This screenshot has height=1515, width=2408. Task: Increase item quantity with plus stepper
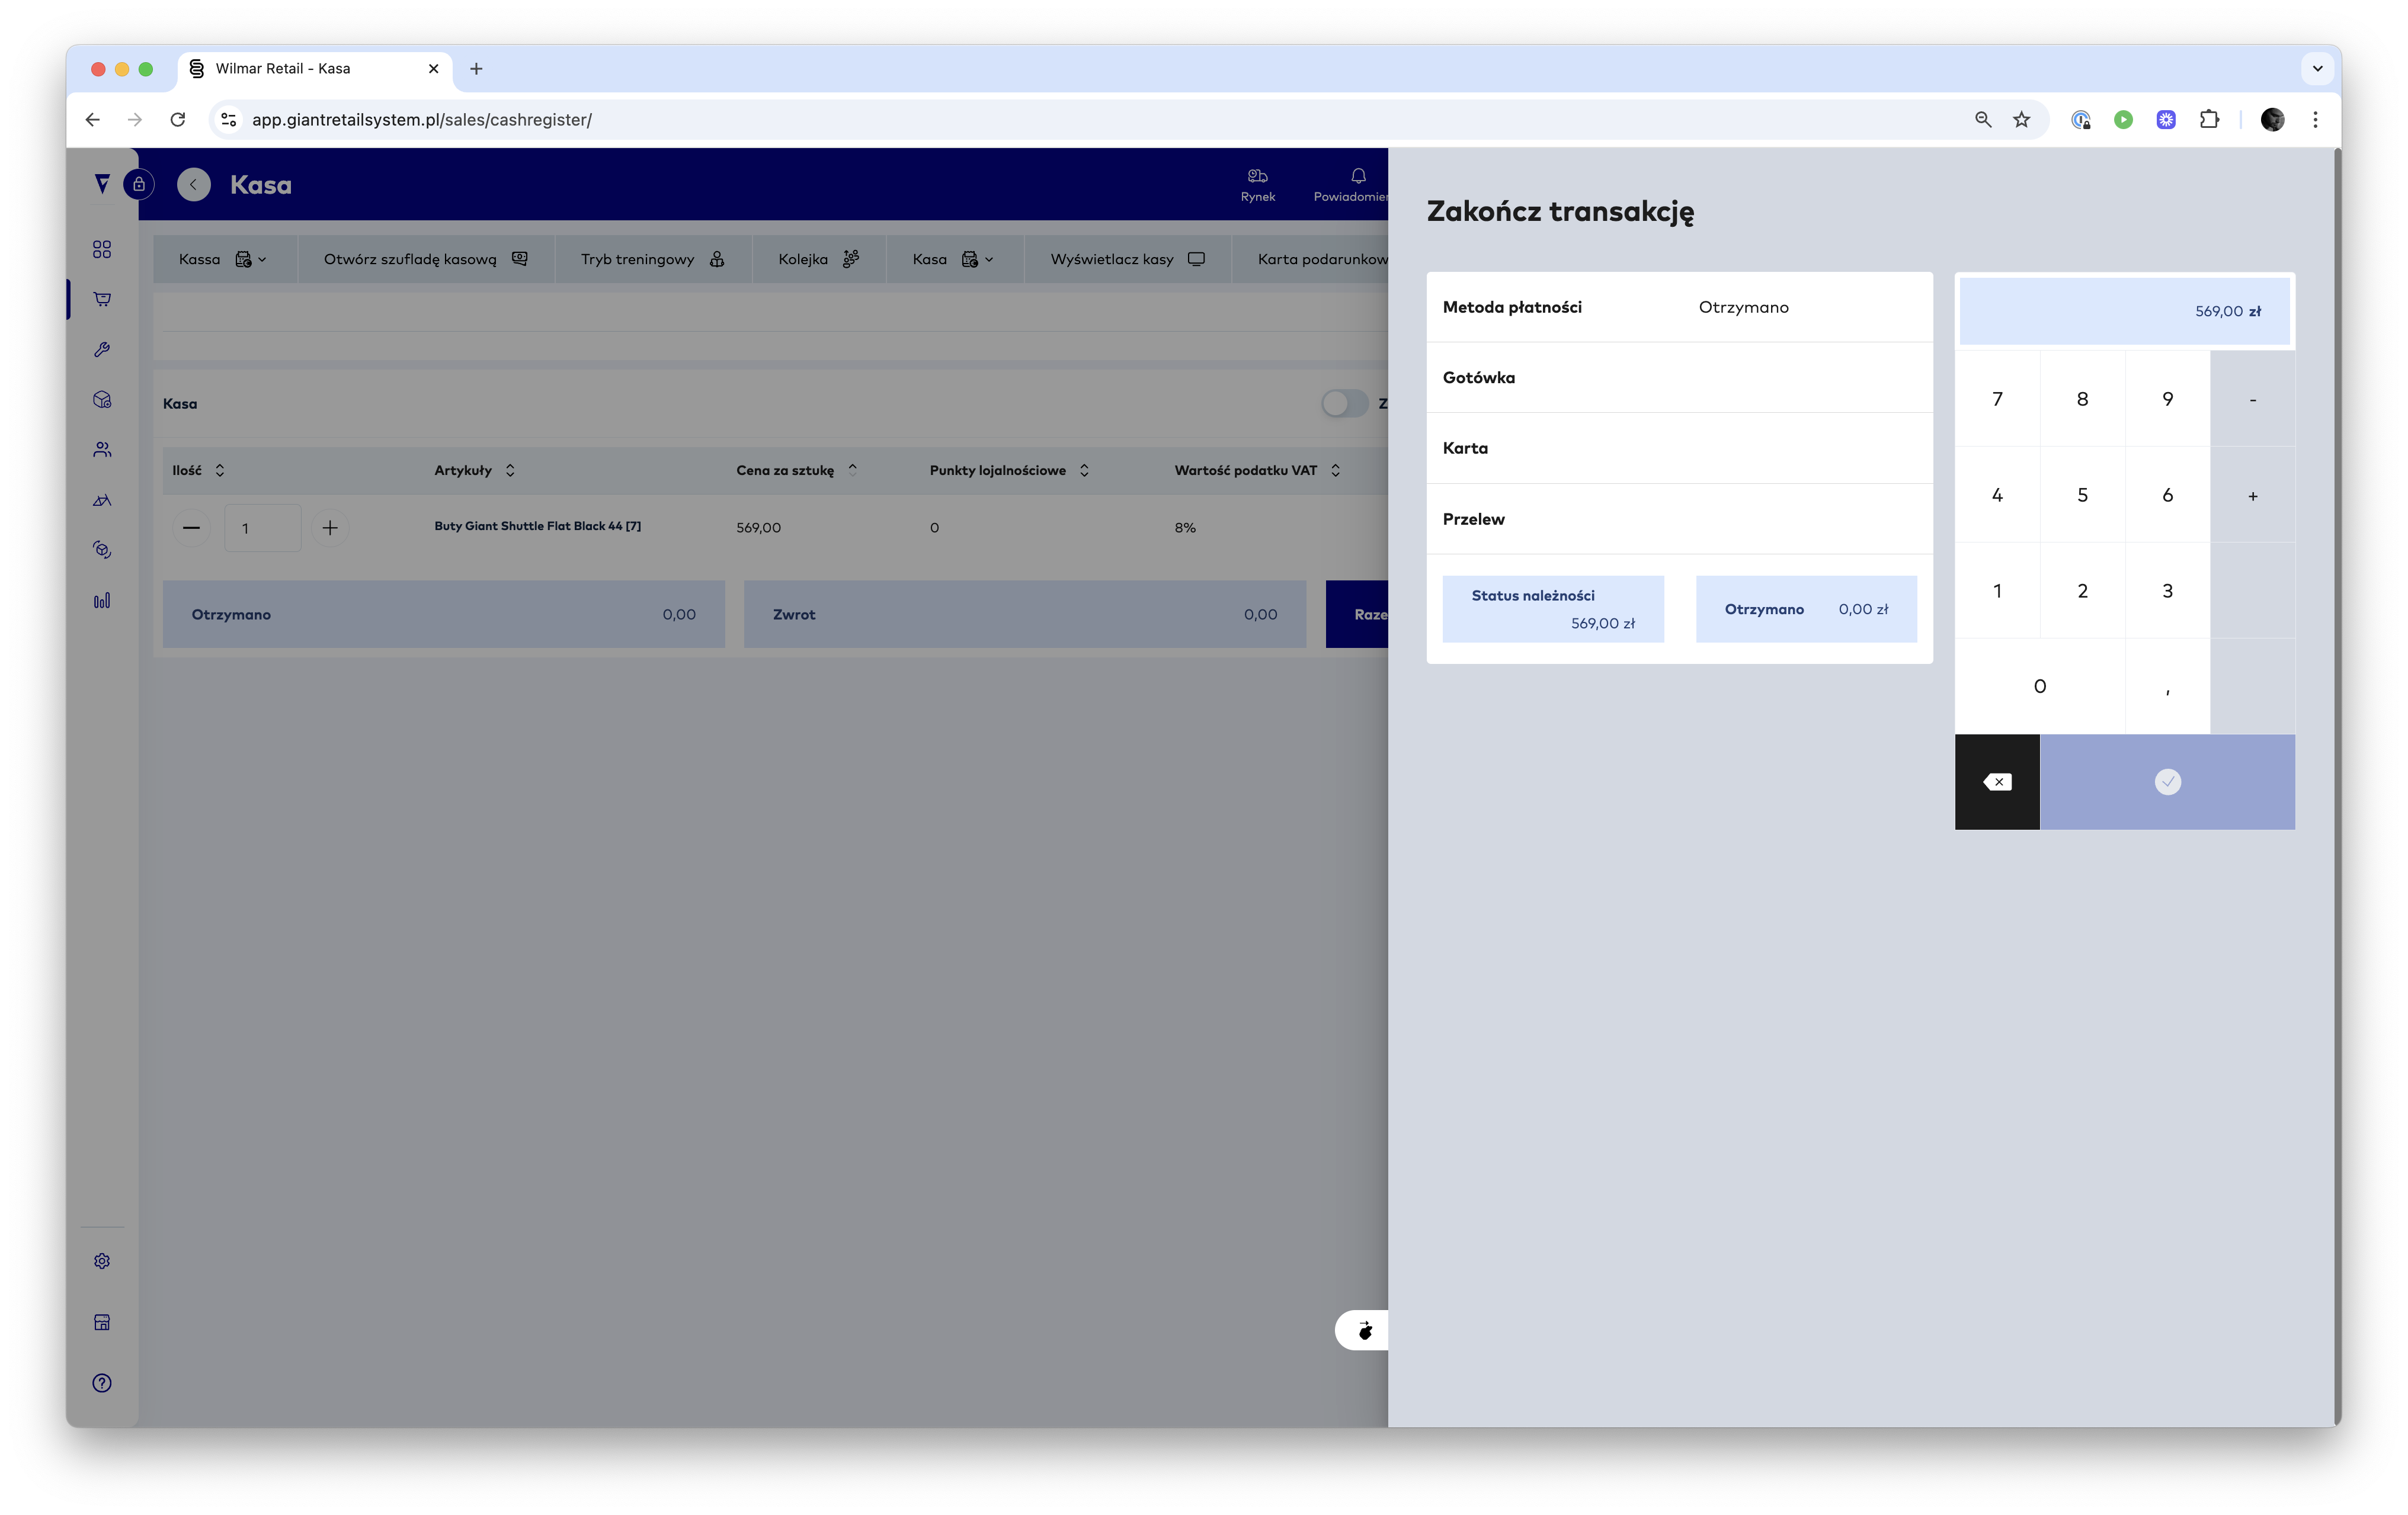(330, 528)
